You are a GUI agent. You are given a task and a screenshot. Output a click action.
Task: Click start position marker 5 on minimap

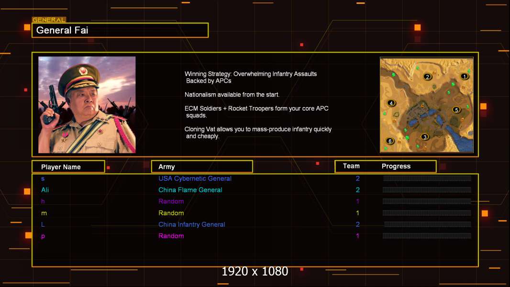[x=456, y=110]
